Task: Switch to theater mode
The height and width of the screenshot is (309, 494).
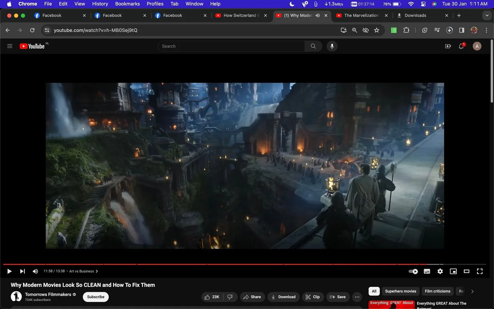Action: pos(466,271)
